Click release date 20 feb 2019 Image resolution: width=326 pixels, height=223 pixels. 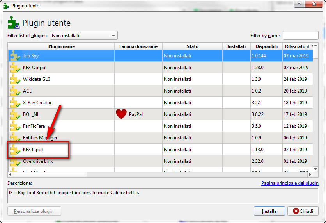(x=295, y=91)
